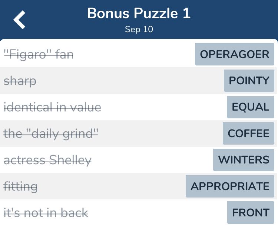Click the gray row containing APPROPRIATE
Image resolution: width=278 pixels, height=226 pixels.
138,186
